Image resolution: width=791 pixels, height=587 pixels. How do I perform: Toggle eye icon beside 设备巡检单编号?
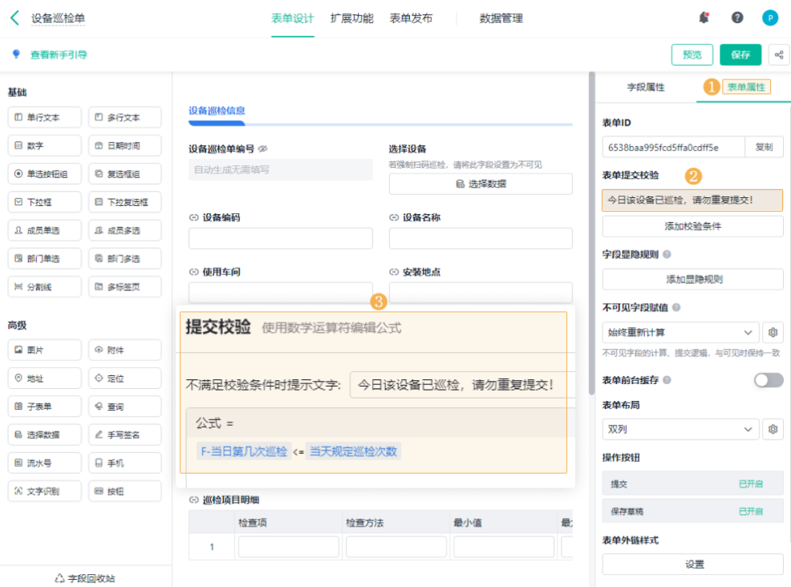pos(263,149)
